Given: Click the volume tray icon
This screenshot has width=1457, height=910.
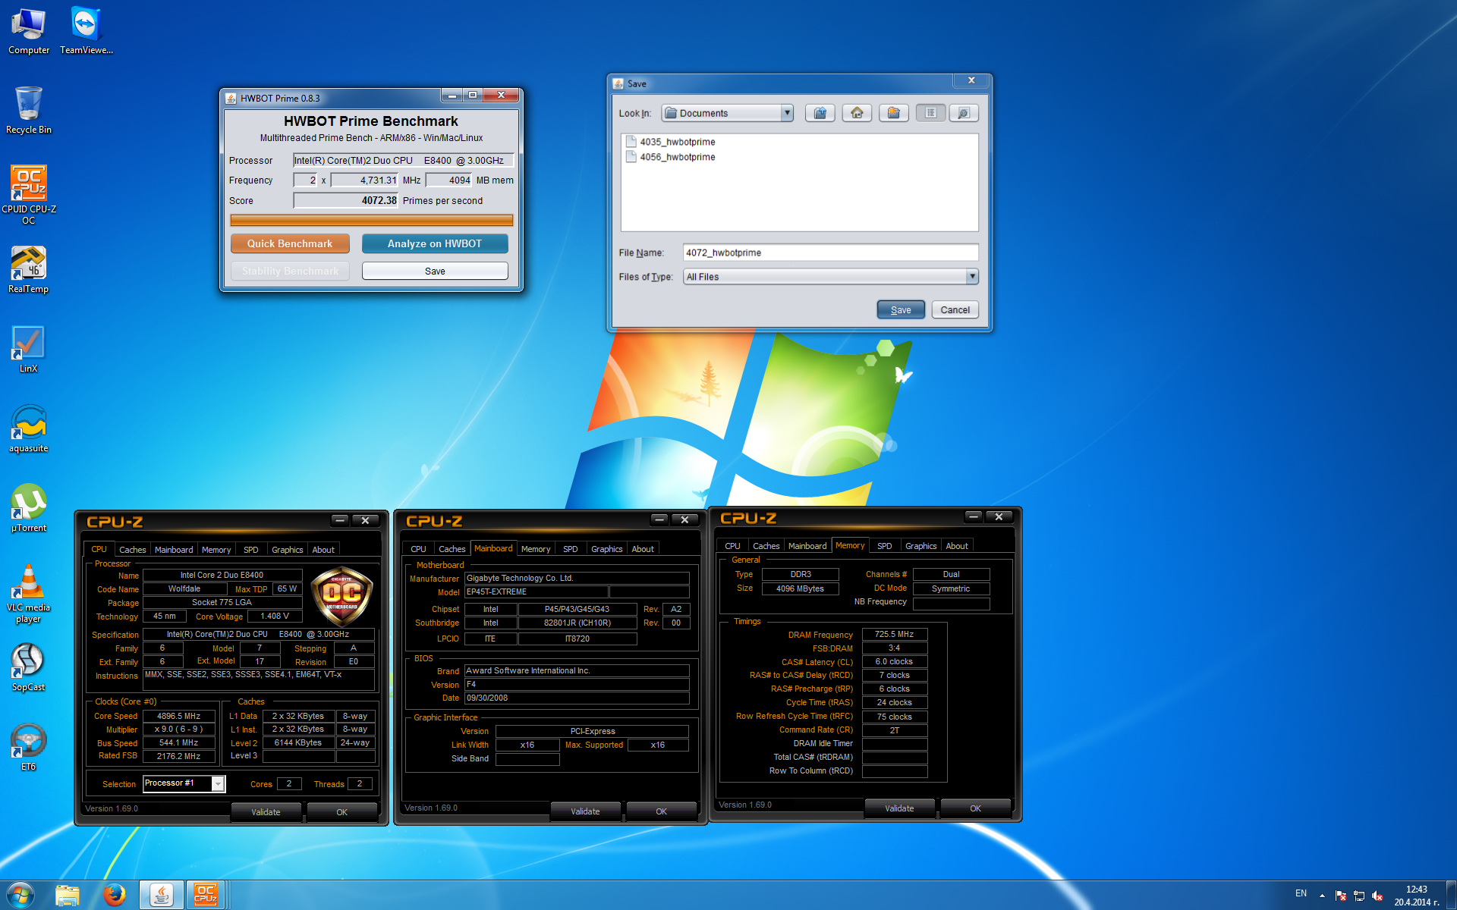Looking at the screenshot, I should click(x=1377, y=896).
